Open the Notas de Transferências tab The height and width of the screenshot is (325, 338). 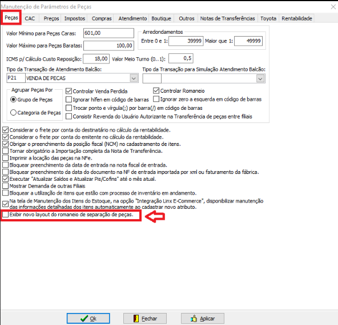[227, 18]
